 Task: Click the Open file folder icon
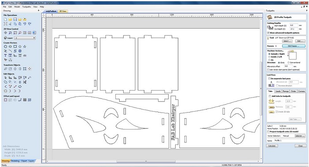(x=10, y=19)
